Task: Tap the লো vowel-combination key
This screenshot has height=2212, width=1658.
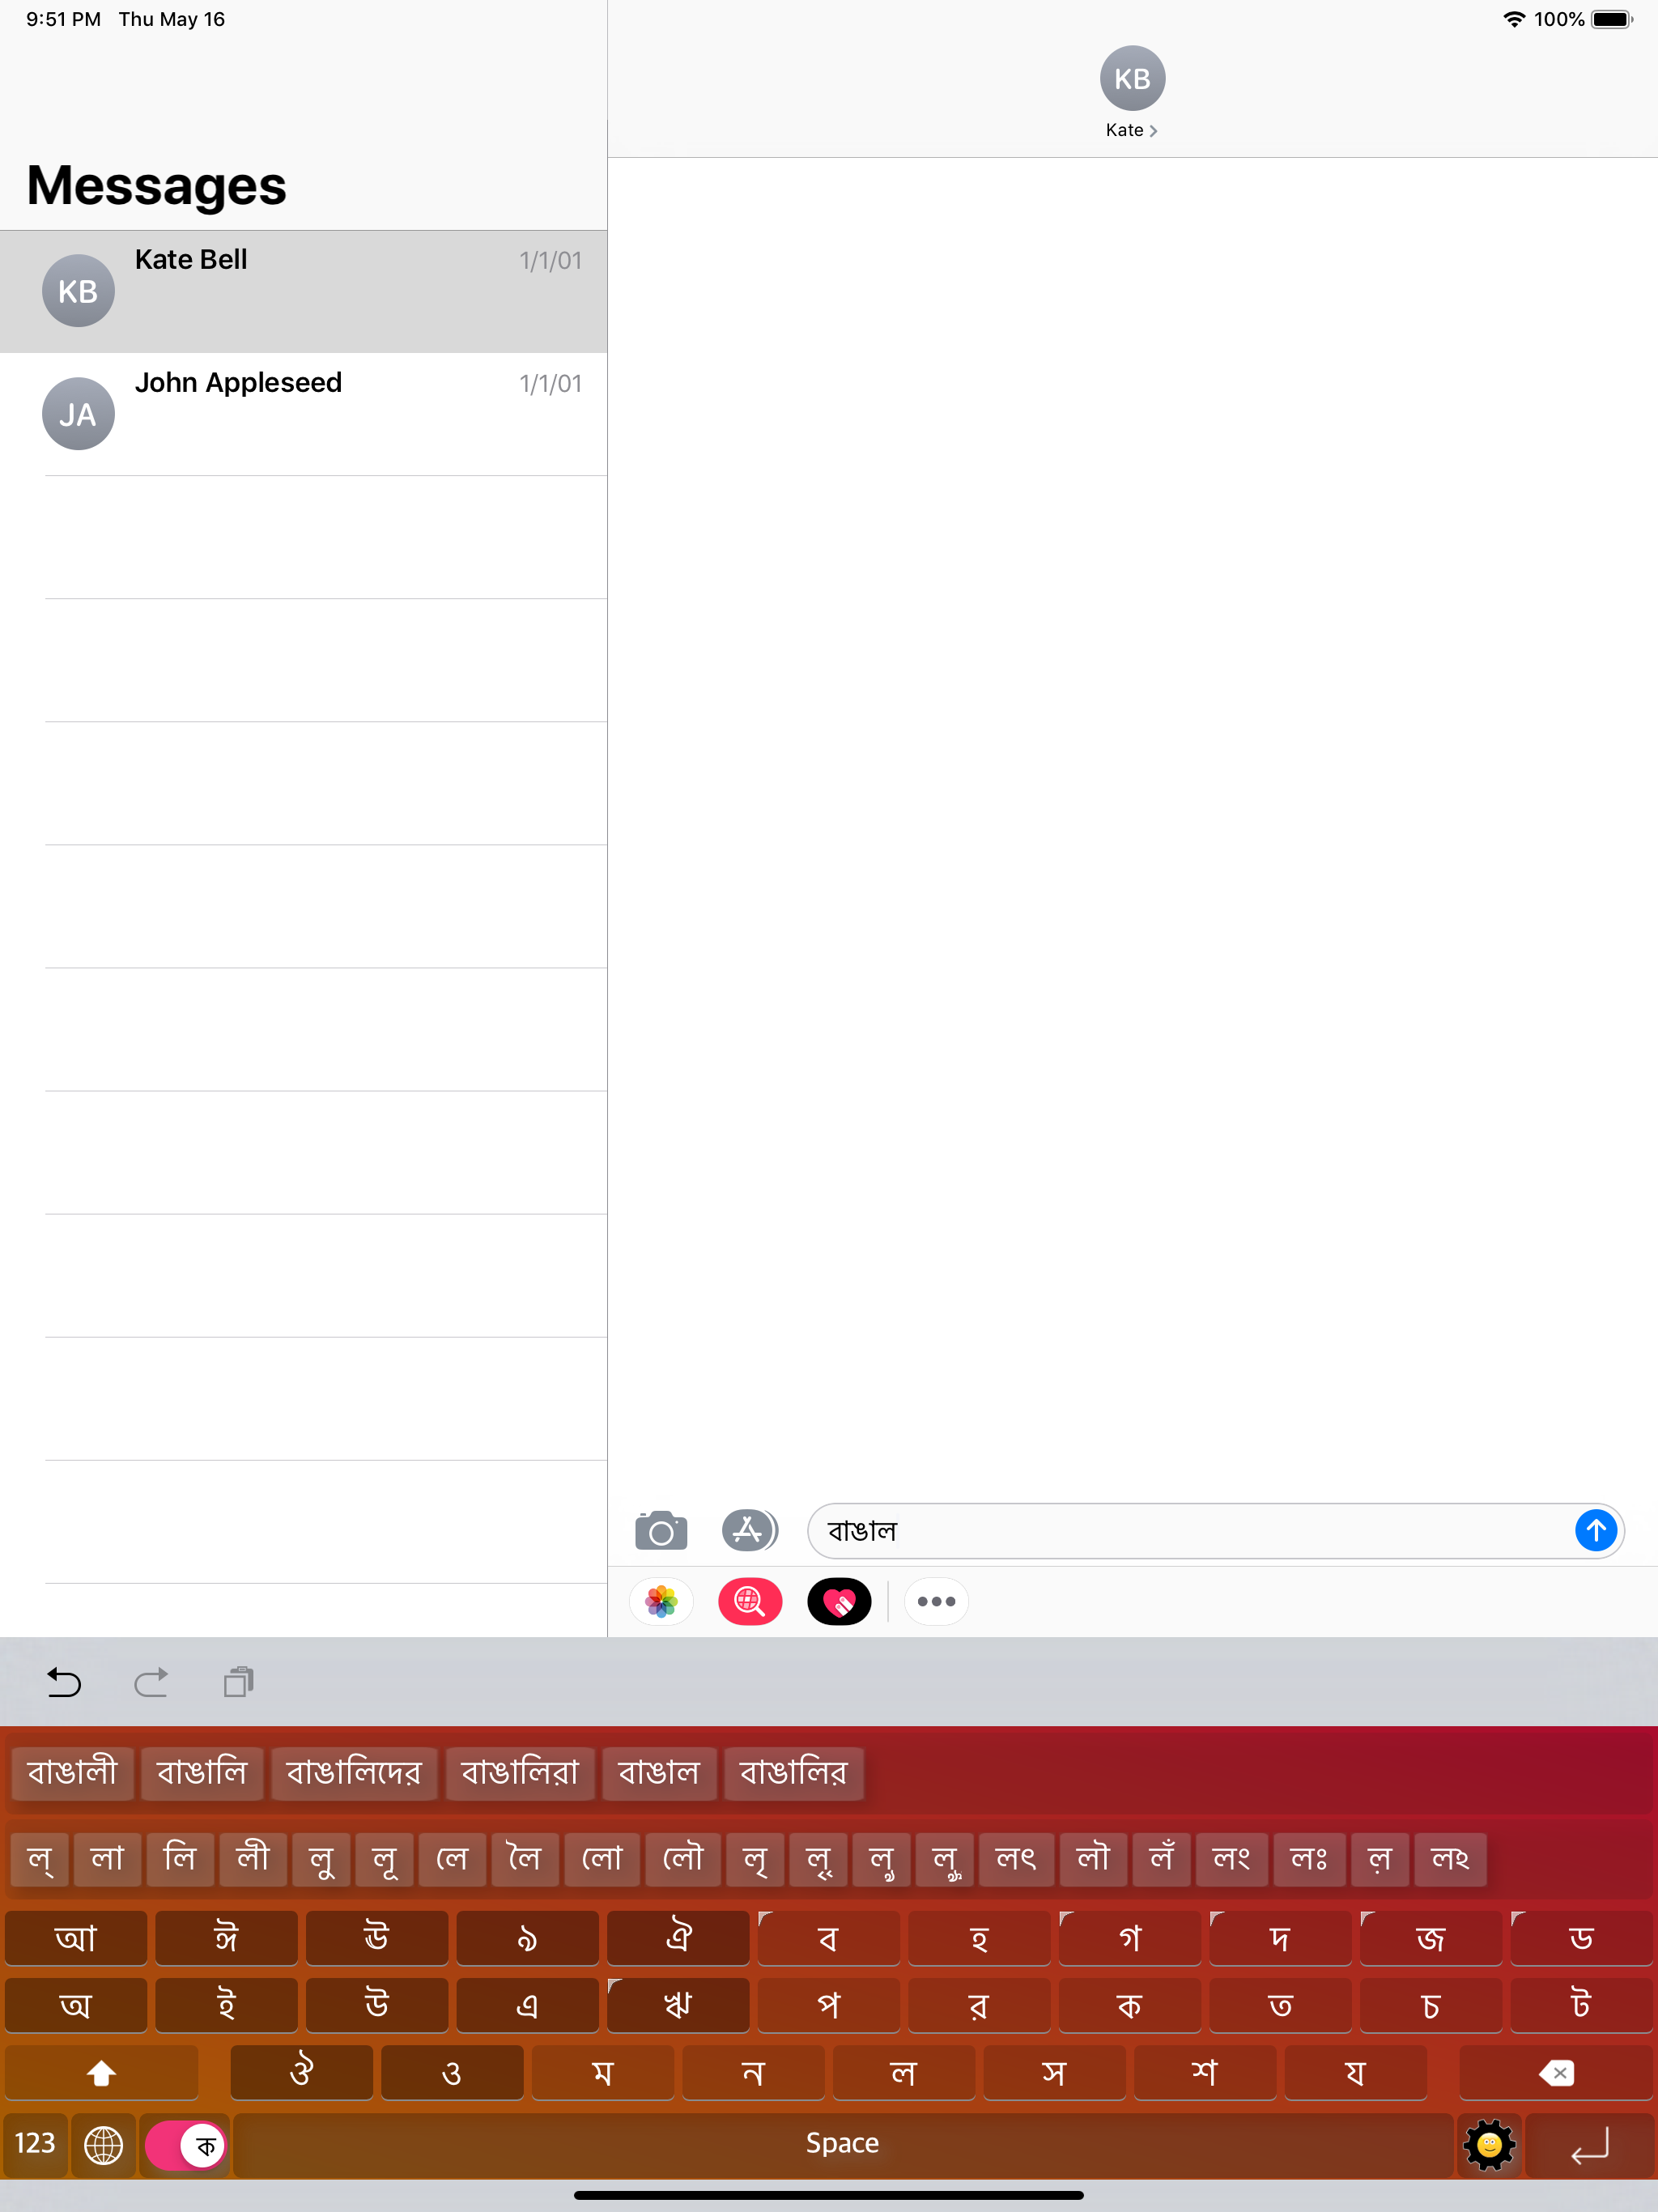Action: pyautogui.click(x=602, y=1859)
